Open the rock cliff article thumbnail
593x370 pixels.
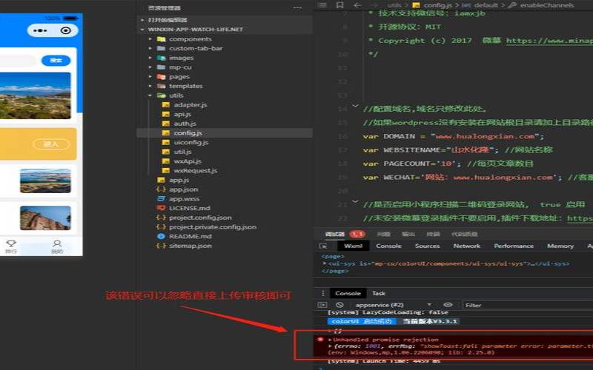(45, 218)
